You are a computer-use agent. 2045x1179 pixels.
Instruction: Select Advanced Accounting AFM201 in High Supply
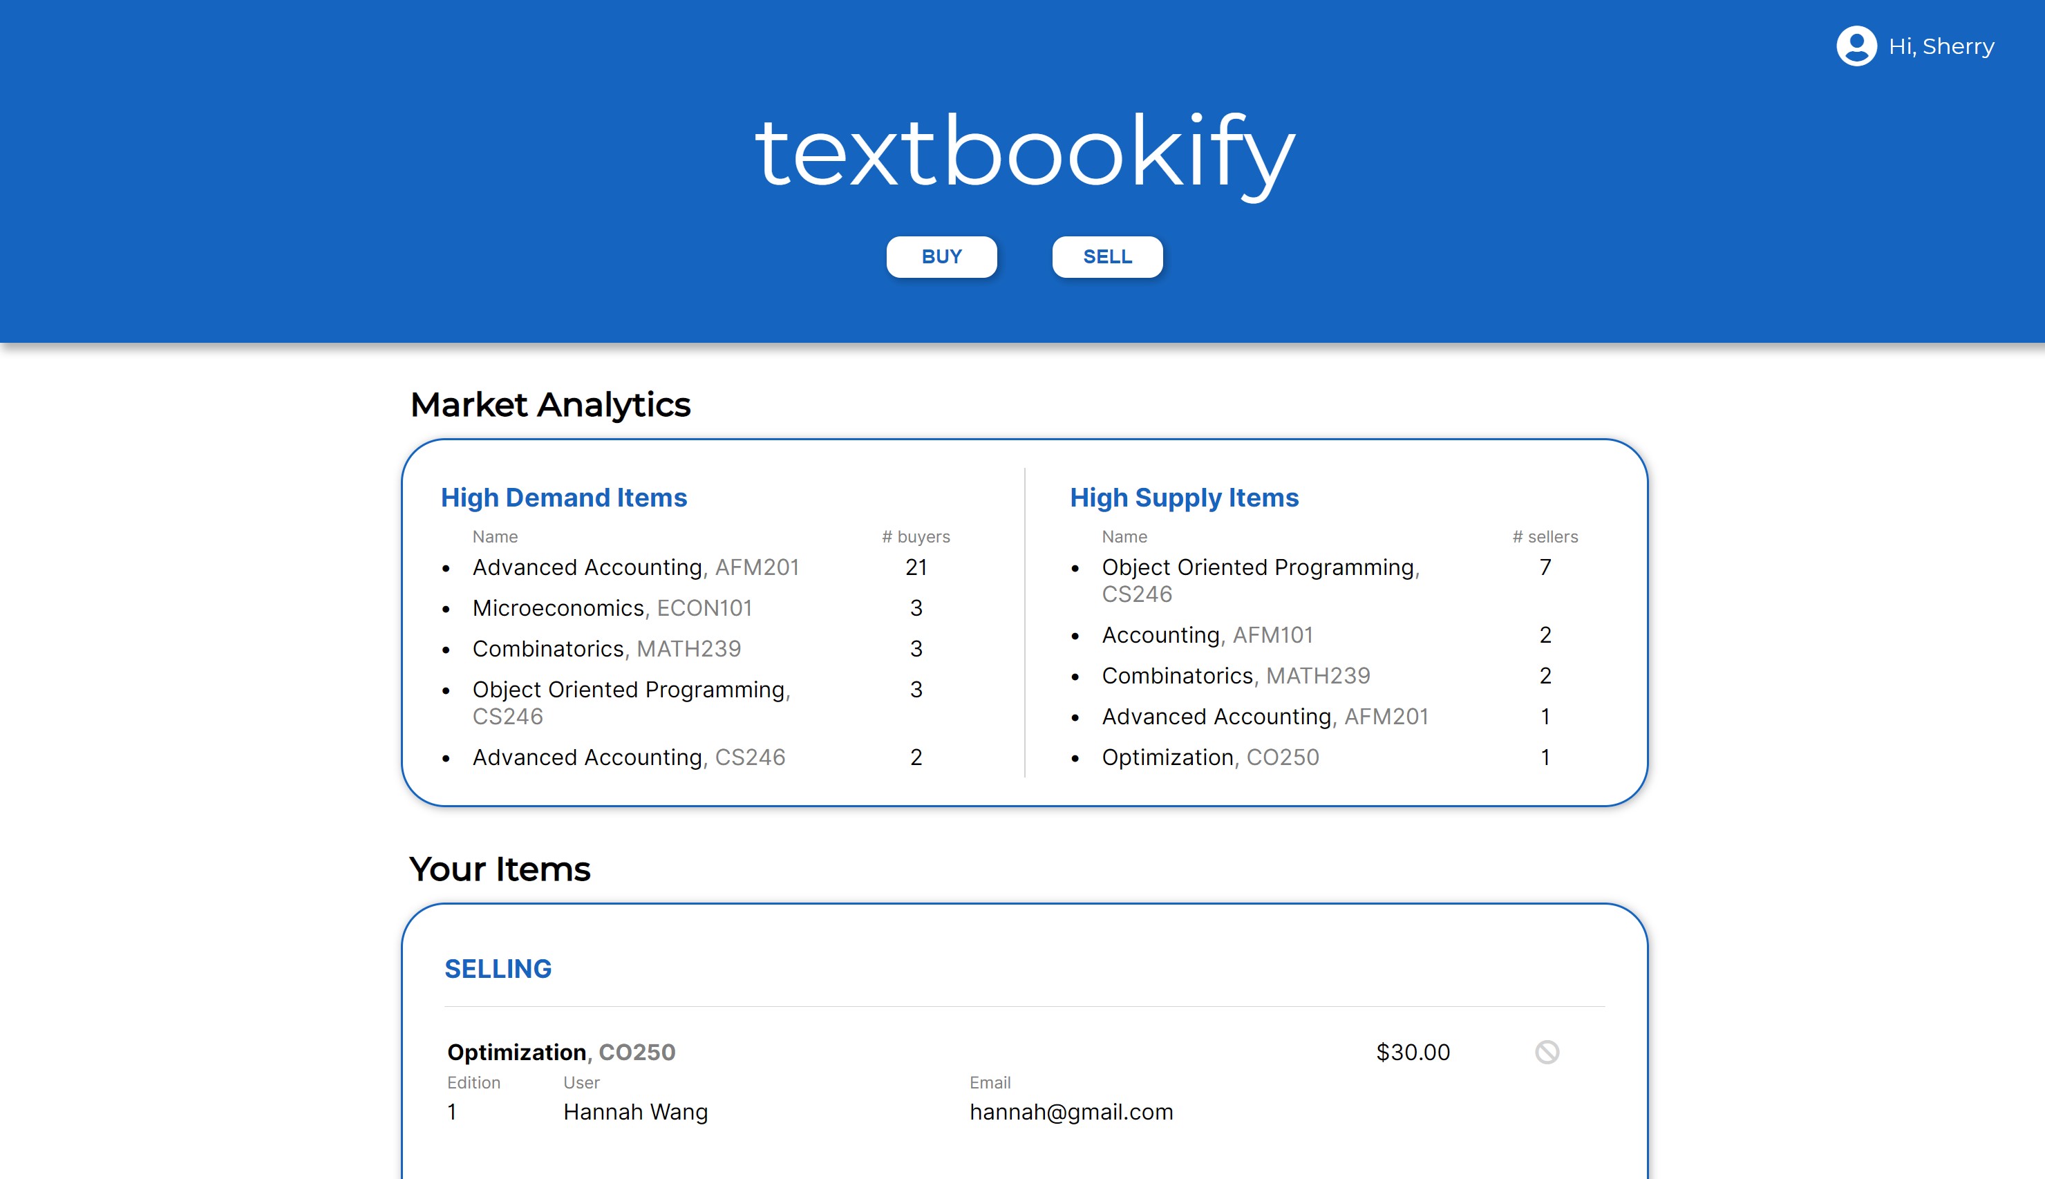point(1265,716)
